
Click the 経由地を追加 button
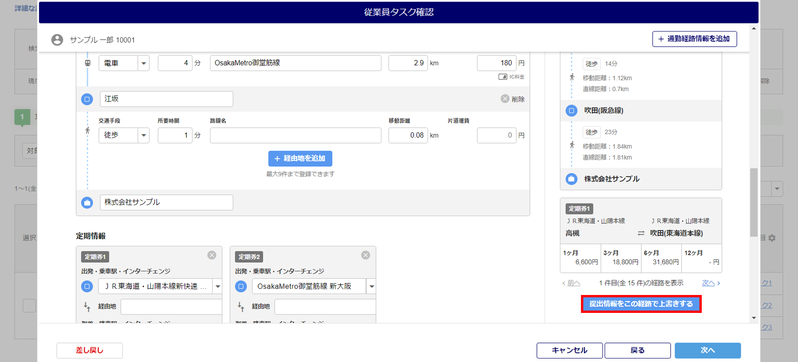point(300,159)
